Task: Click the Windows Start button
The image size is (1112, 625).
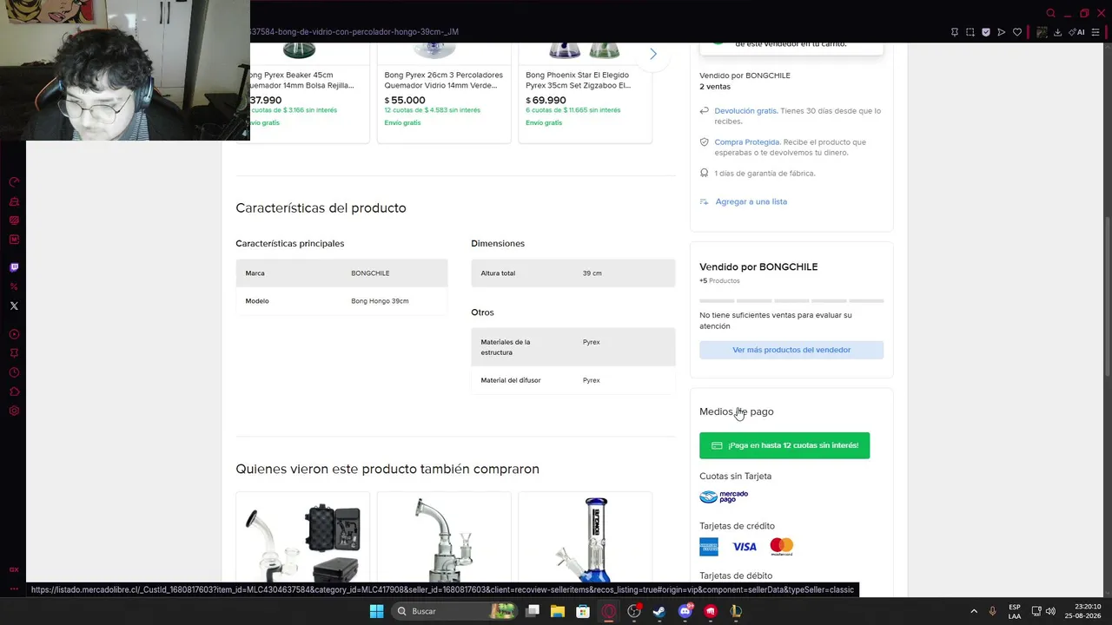Action: tap(376, 611)
